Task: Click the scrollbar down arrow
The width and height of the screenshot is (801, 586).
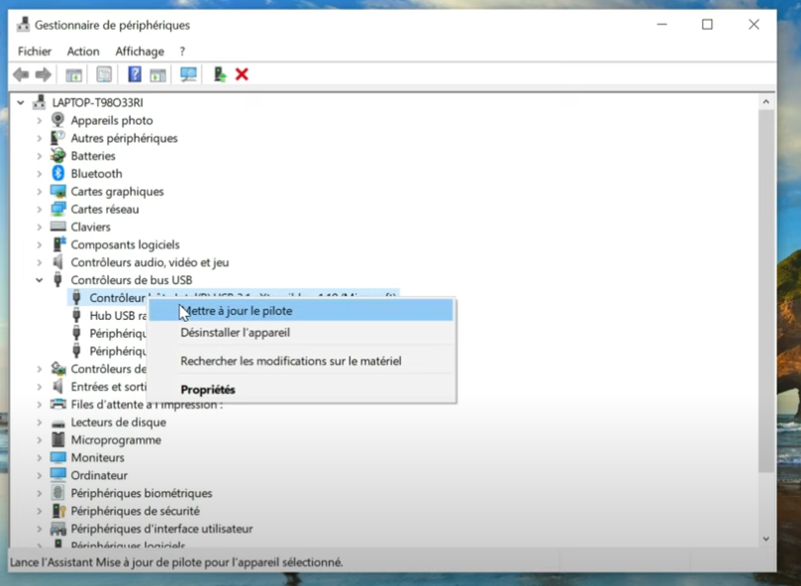Action: point(765,539)
